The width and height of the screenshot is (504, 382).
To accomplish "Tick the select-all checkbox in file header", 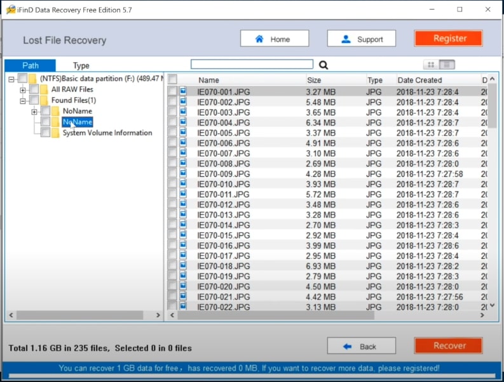I will click(x=172, y=80).
